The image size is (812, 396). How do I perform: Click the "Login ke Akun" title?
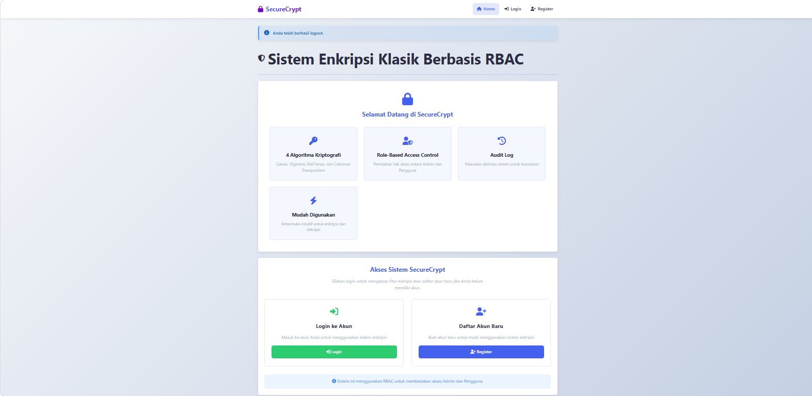click(334, 326)
